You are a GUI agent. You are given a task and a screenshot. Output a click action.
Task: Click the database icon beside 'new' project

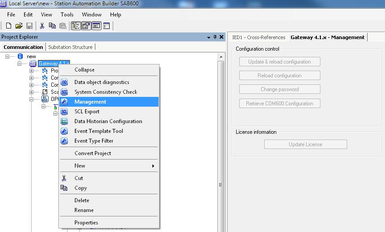click(x=20, y=56)
